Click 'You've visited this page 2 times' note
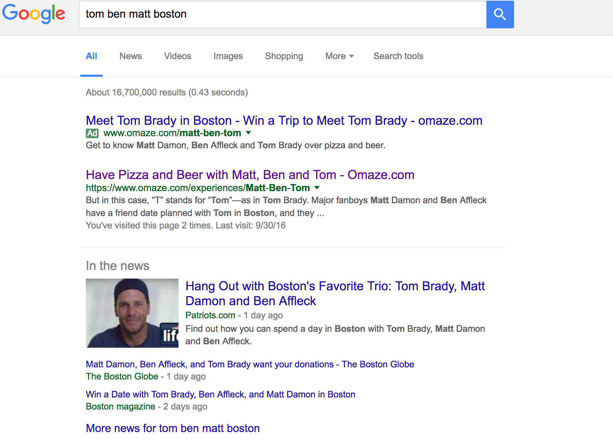Viewport: 613px width, 441px height. (186, 225)
